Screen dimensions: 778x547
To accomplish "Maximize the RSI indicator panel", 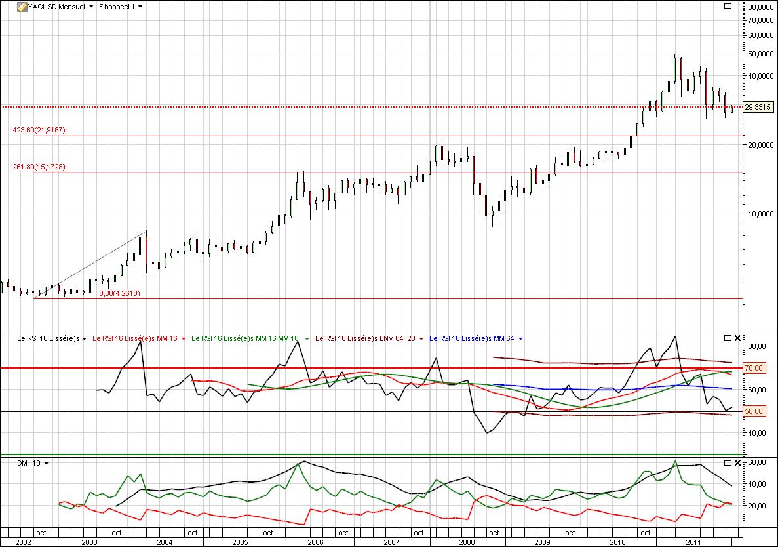I will pyautogui.click(x=728, y=338).
